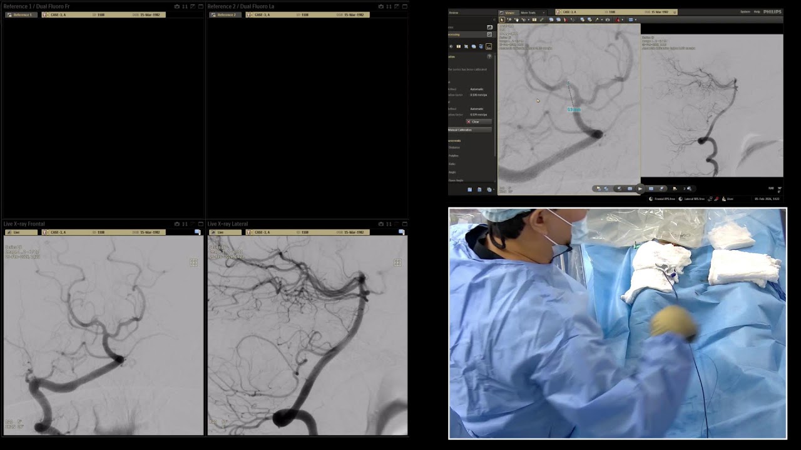
Task: Click the grid overlay icon on frontal image
Action: pyautogui.click(x=193, y=263)
